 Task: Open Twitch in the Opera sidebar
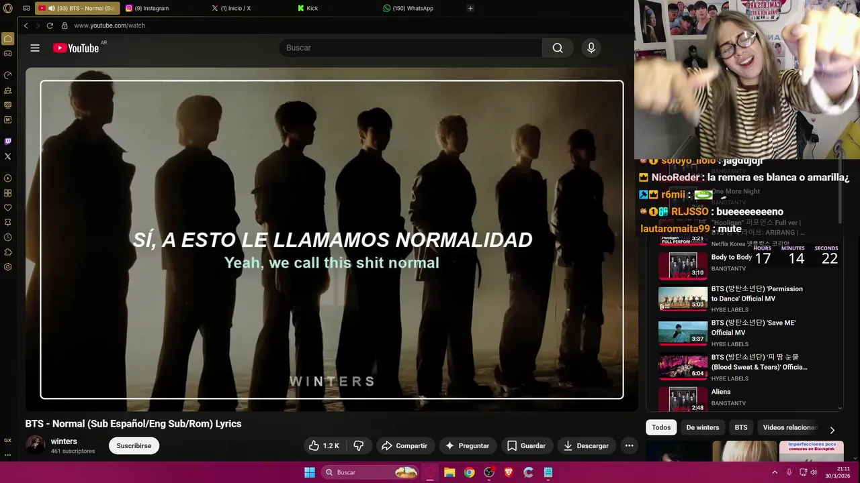coord(8,142)
